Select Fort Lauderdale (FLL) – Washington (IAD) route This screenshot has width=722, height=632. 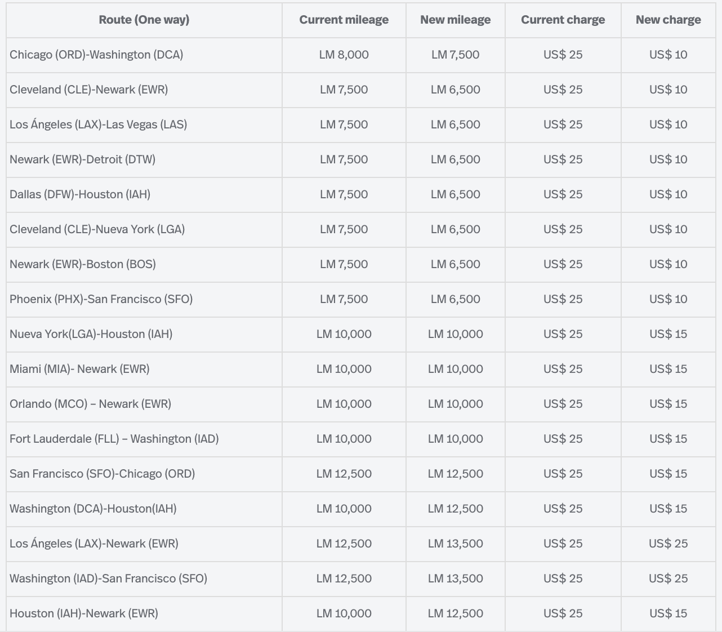point(114,439)
